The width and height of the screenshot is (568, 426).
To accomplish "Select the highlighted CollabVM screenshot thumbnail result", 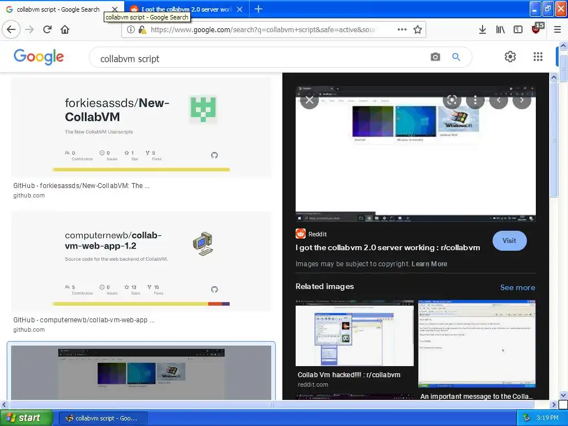I will click(x=141, y=372).
